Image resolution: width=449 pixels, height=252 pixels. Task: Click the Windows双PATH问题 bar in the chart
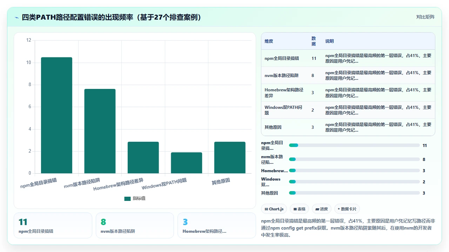(x=187, y=163)
